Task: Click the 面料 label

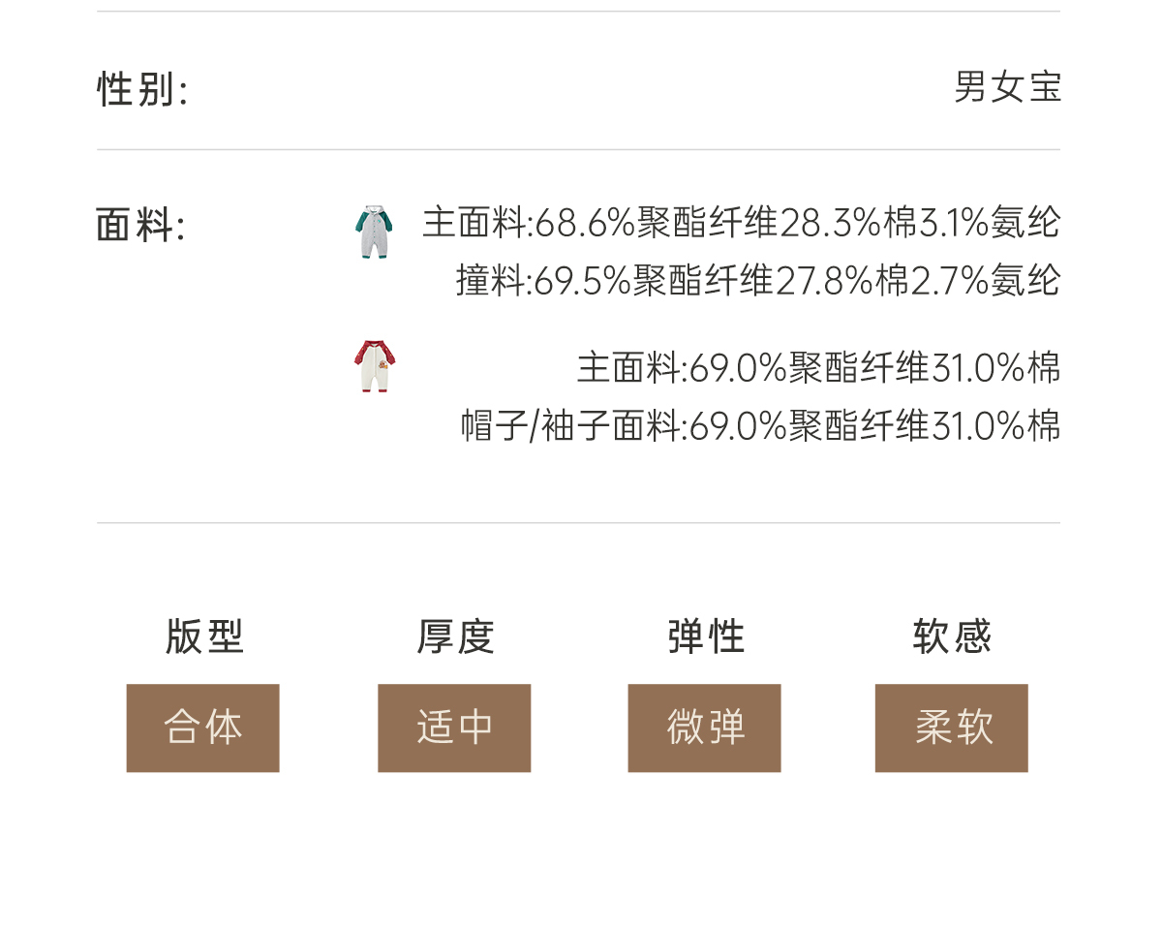Action: (140, 226)
